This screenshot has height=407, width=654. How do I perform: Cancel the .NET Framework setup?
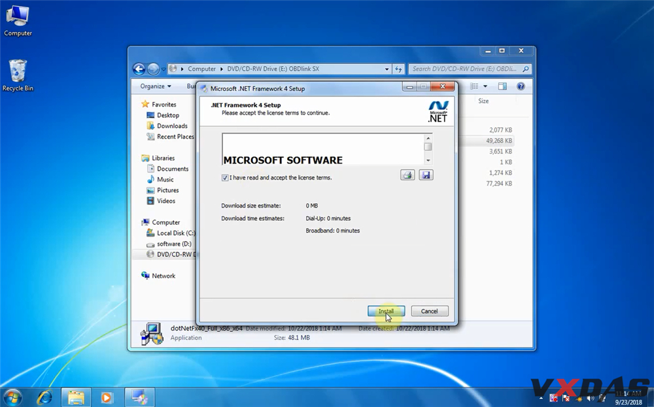[430, 311]
